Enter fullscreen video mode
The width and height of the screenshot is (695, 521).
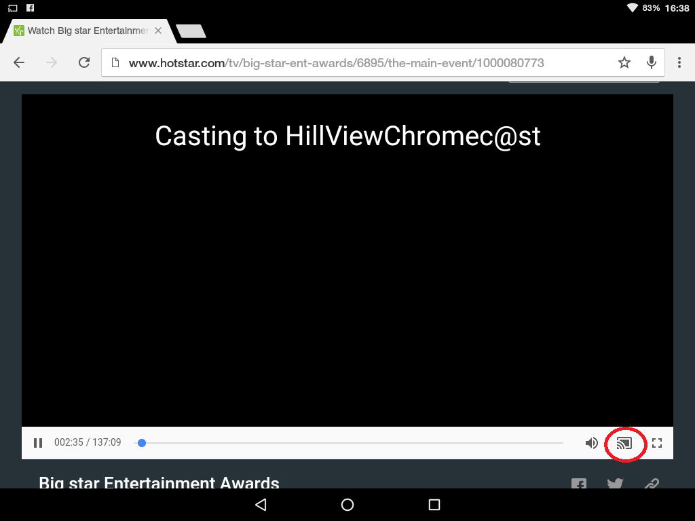tap(657, 442)
